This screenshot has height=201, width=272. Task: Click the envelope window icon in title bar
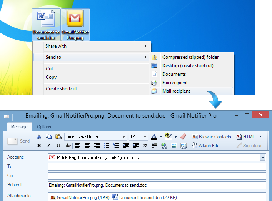pyautogui.click(x=7, y=116)
